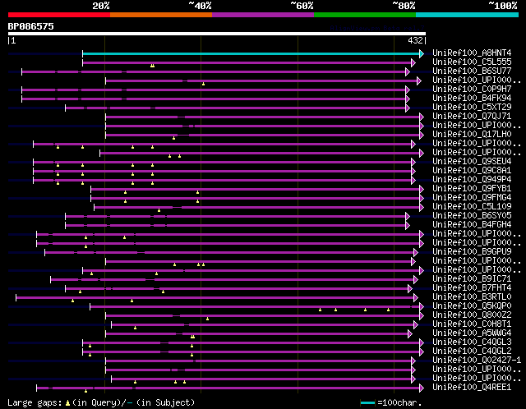Viewport: 526px width, 409px height.
Task: Click the red 20% identity color bar
Action: click(59, 15)
